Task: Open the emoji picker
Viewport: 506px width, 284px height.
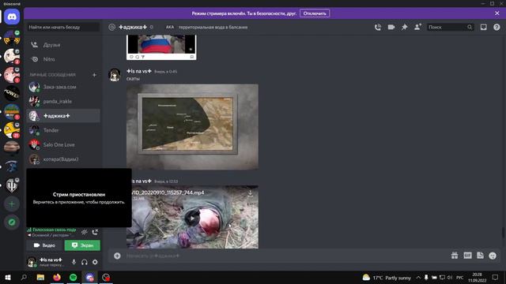Action: click(x=493, y=256)
